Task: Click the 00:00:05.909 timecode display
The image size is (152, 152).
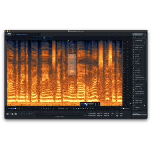Action: click(11, 114)
